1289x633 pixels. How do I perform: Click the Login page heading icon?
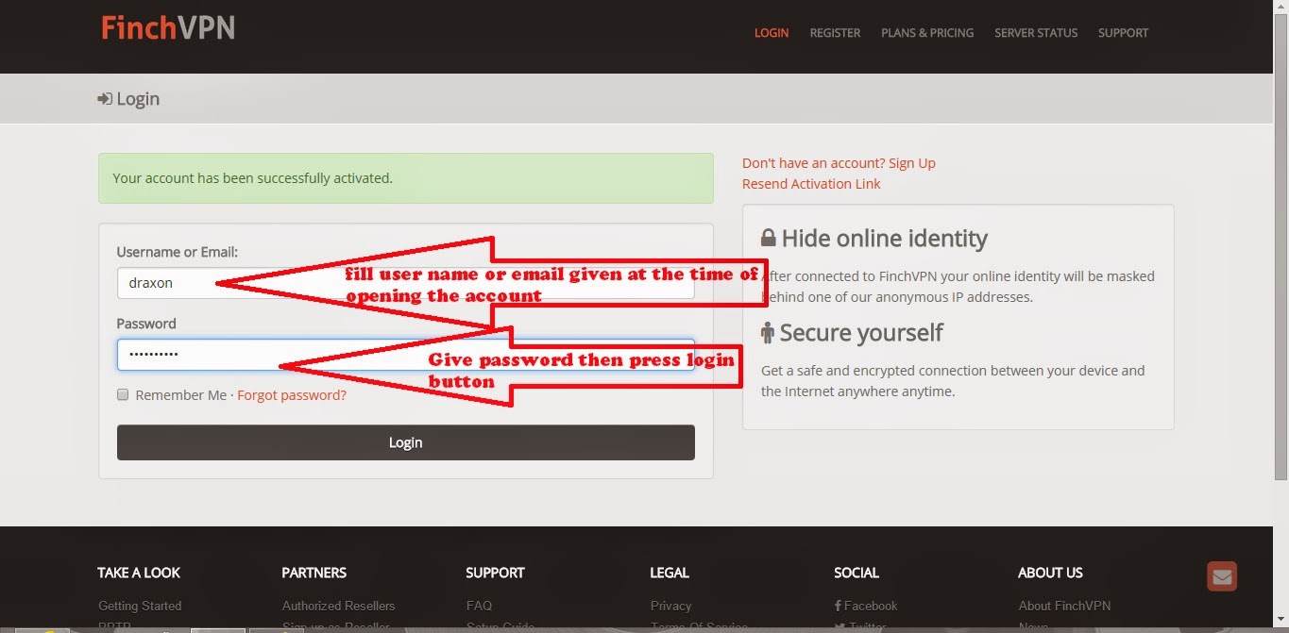click(105, 99)
